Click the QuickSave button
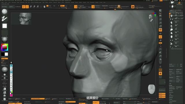Screen dimensions: 185x104 pos(148,1)
